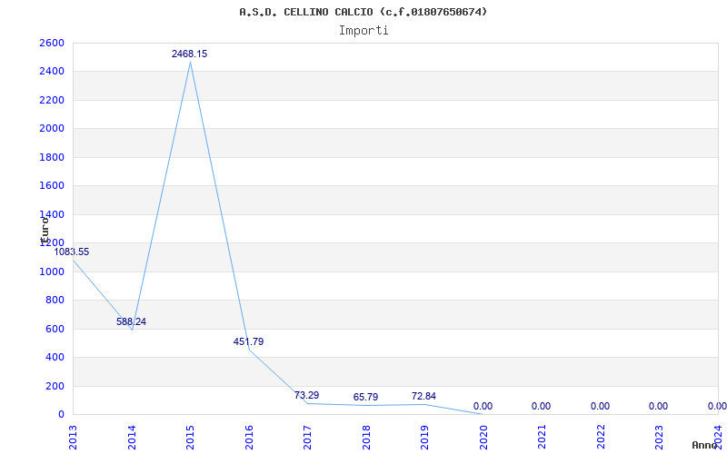Pick the 65.79 data label
727x454 pixels.
coord(365,397)
